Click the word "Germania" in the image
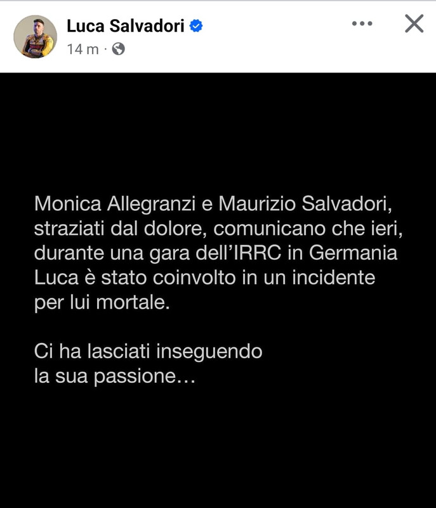Screen dimensions: 436x508 [353, 253]
